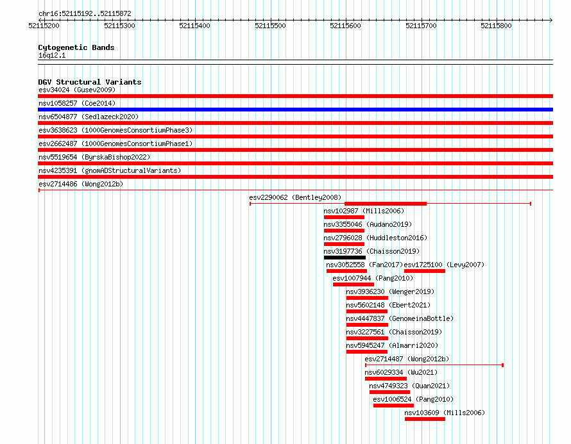Image resolution: width=571 pixels, height=444 pixels.
Task: Click nsv4447837 (GenomeinaBottle) label
Action: point(400,318)
